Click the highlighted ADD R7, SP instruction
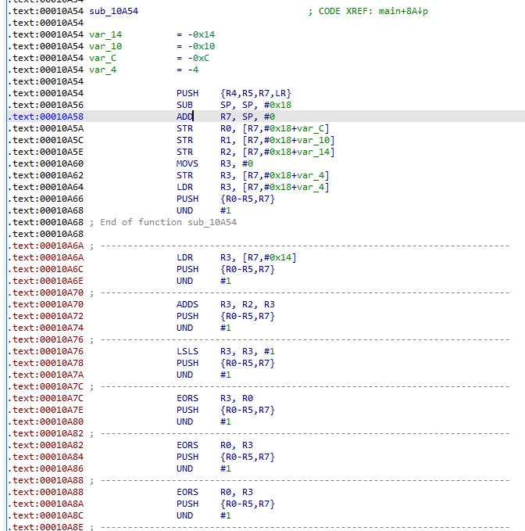This screenshot has width=525, height=531. (184, 117)
